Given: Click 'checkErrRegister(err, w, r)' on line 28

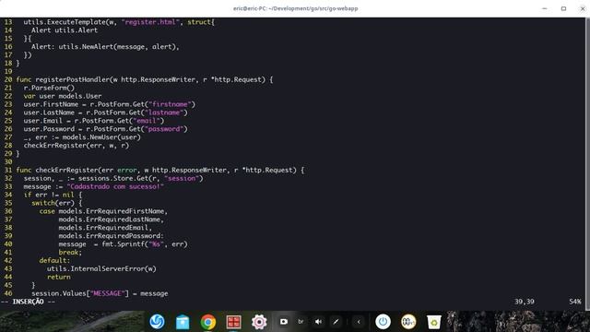Looking at the screenshot, I should [x=77, y=146].
